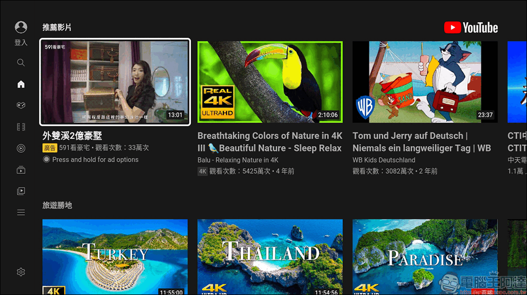This screenshot has height=295, width=527.
Task: Click the 591看豪宅 views text line
Action: click(x=104, y=148)
